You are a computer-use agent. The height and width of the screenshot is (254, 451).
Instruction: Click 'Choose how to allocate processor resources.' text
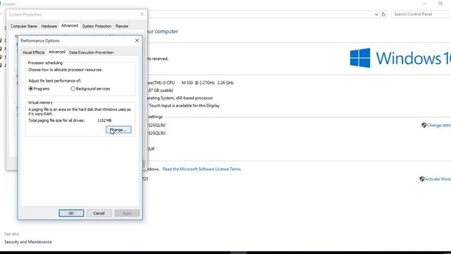pos(66,70)
